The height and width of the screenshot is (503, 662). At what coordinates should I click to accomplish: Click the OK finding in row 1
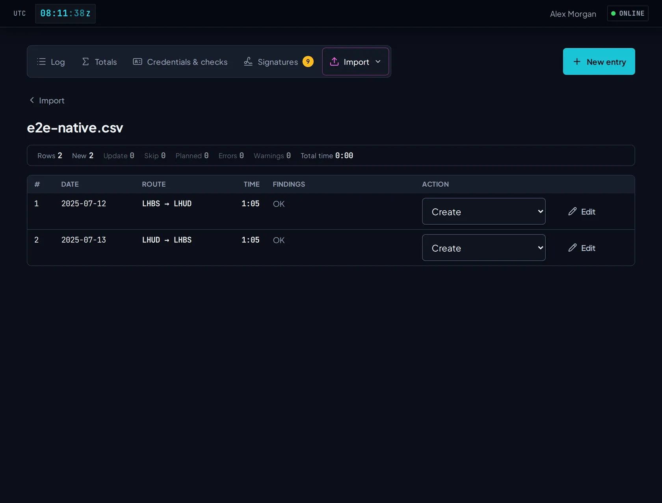(x=279, y=204)
